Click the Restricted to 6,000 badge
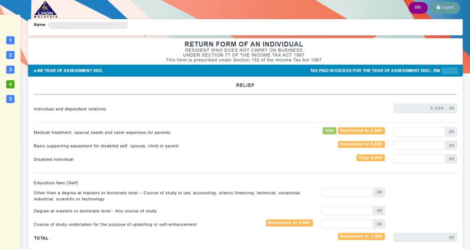Screen dimensions: 470x249 pyautogui.click(x=361, y=144)
